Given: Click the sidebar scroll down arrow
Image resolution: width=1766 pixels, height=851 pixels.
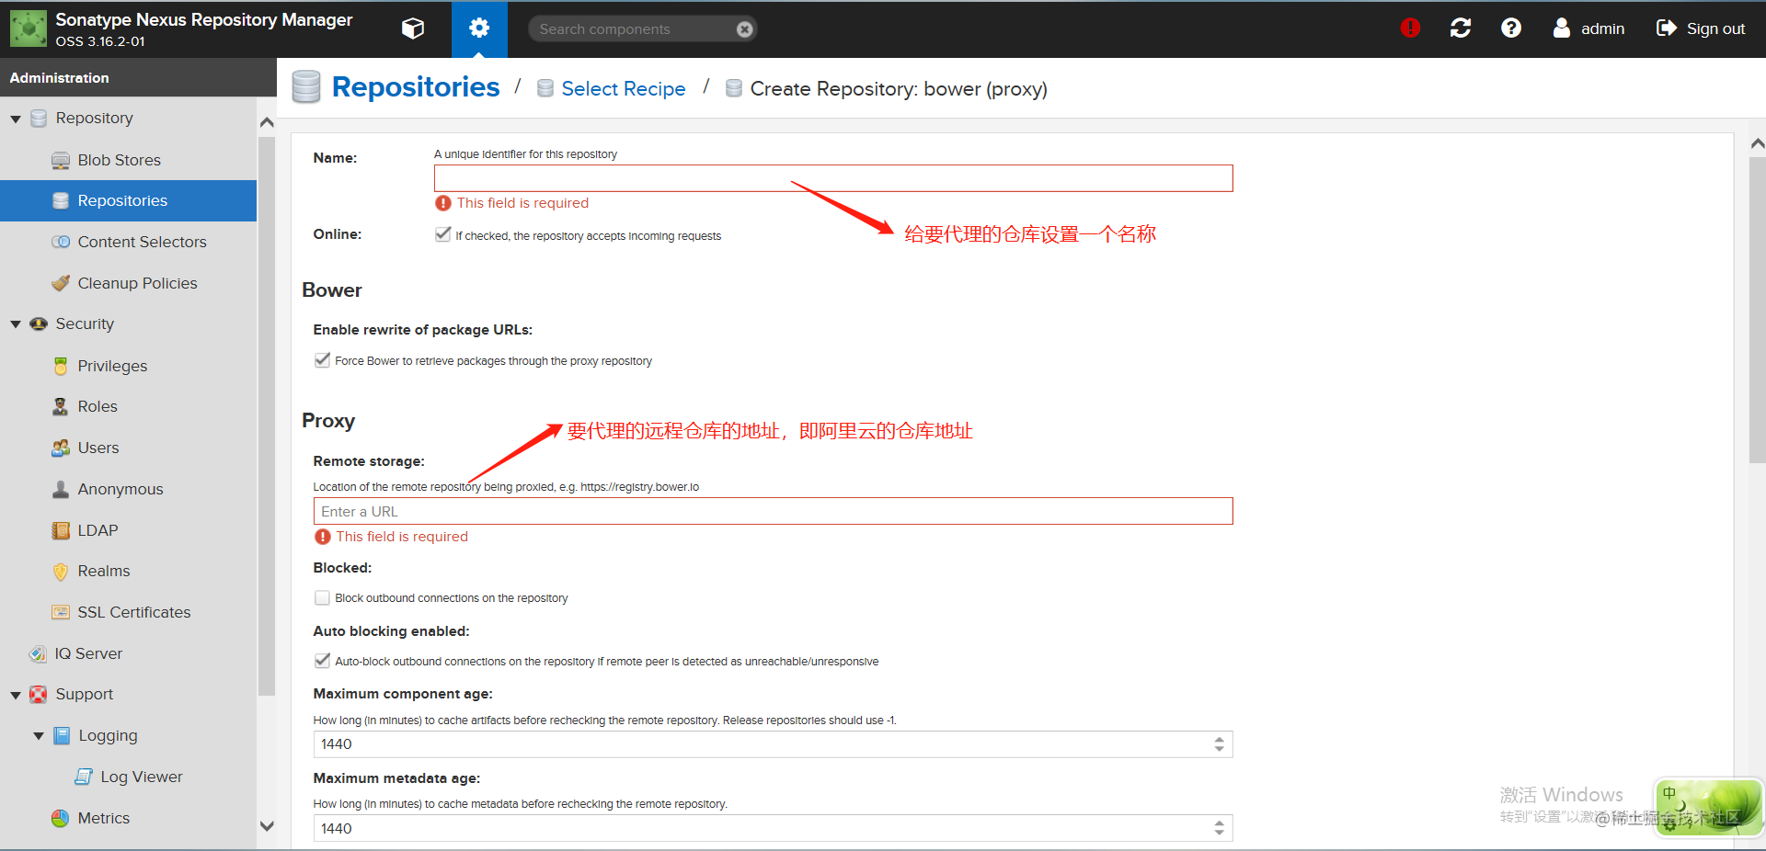Looking at the screenshot, I should [x=267, y=826].
